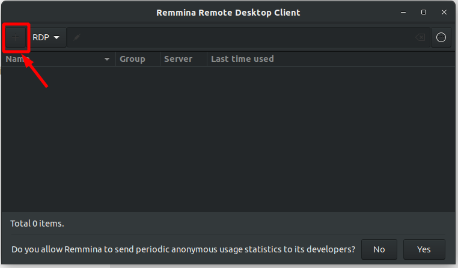Screen dimensions: 458x268
Task: Click the Remmina Remote Desktop Client title bar
Action: pyautogui.click(x=228, y=12)
